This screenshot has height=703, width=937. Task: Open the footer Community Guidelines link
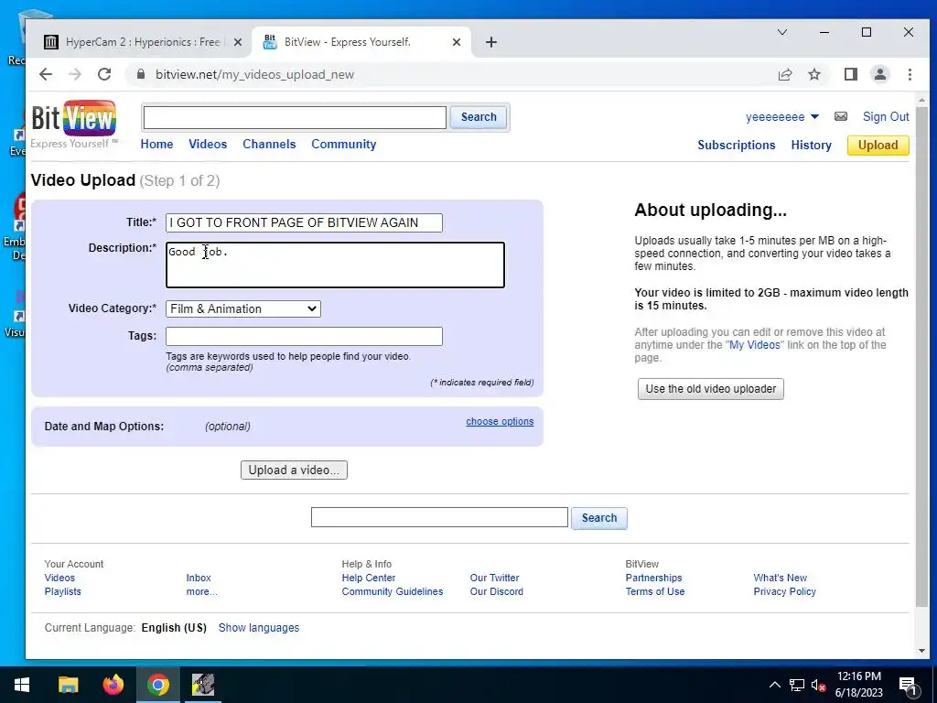[x=393, y=592]
